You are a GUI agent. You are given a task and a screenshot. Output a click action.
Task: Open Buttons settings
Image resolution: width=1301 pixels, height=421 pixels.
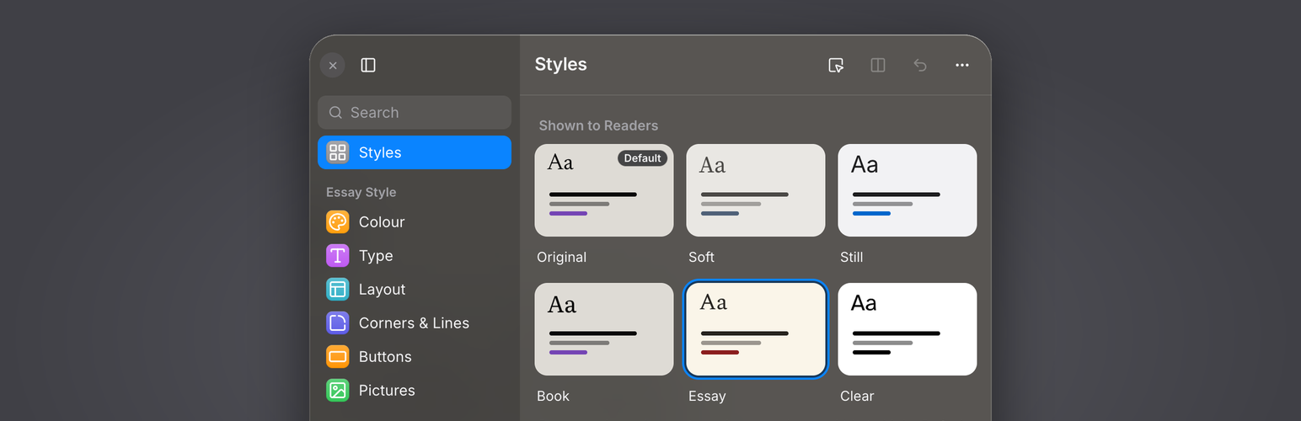coord(415,356)
